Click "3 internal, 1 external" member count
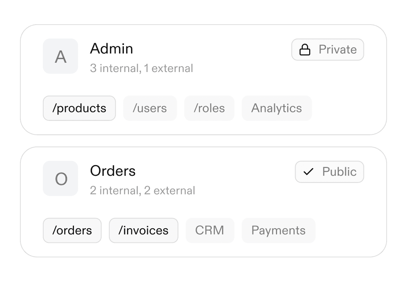This screenshot has height=281, width=407. 141,68
